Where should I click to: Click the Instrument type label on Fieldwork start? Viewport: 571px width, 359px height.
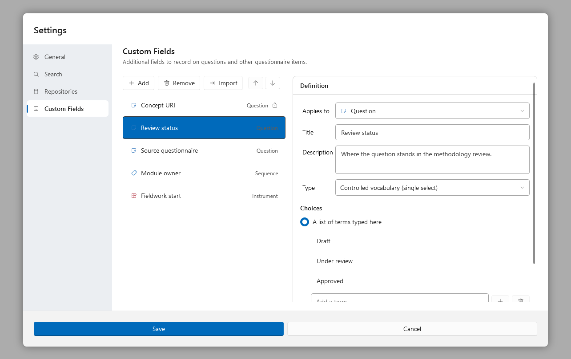[265, 196]
